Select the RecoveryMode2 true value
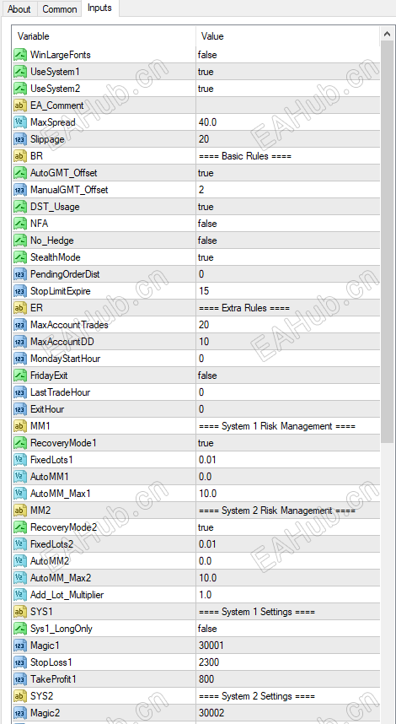This screenshot has height=724, width=396. tap(206, 527)
